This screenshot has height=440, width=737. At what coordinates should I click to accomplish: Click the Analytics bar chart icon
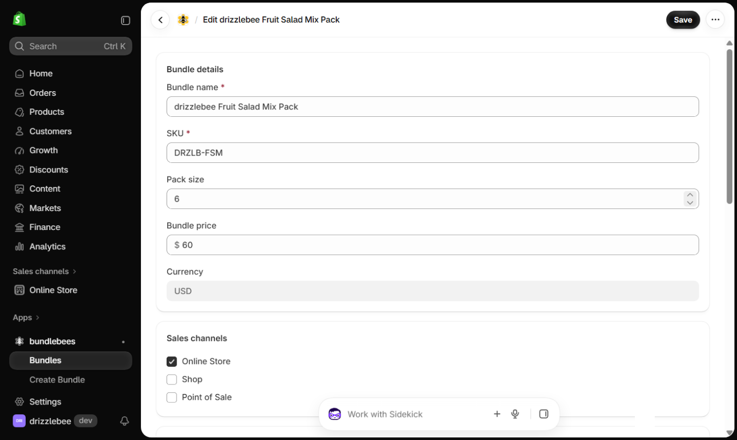click(x=19, y=246)
